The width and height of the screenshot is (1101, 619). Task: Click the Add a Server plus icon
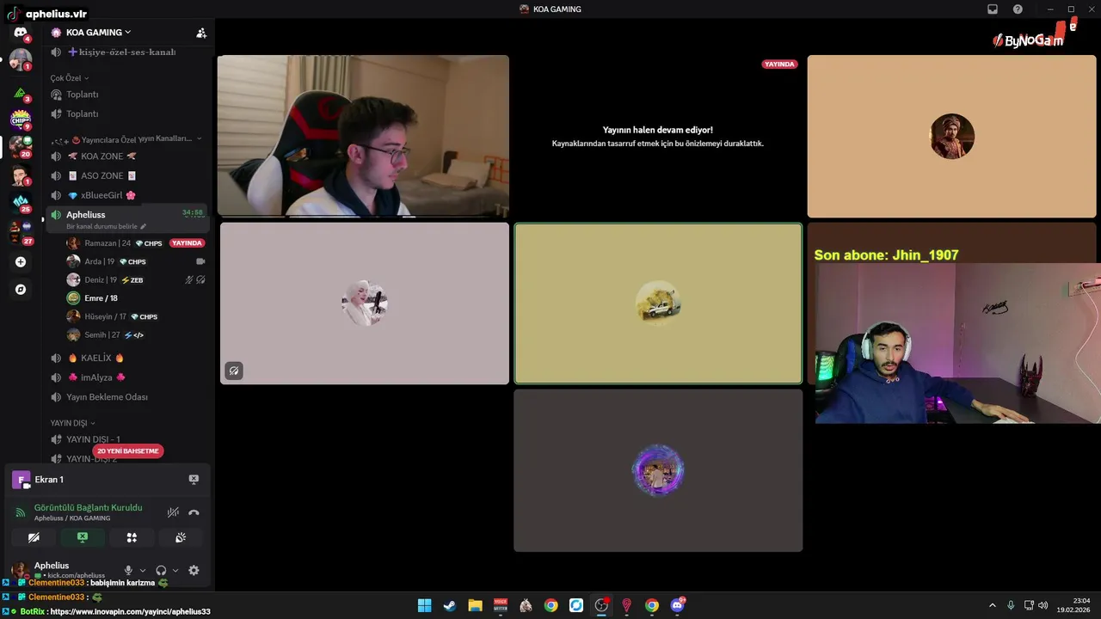coord(21,261)
